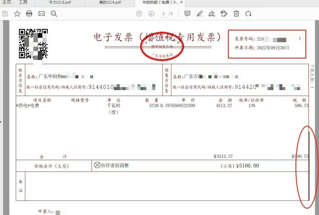Go to previous page arrow
Image resolution: width=319 pixels, height=215 pixels.
(139, 14)
